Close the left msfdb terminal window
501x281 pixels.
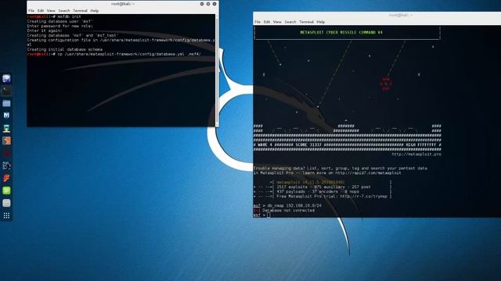tap(214, 4)
